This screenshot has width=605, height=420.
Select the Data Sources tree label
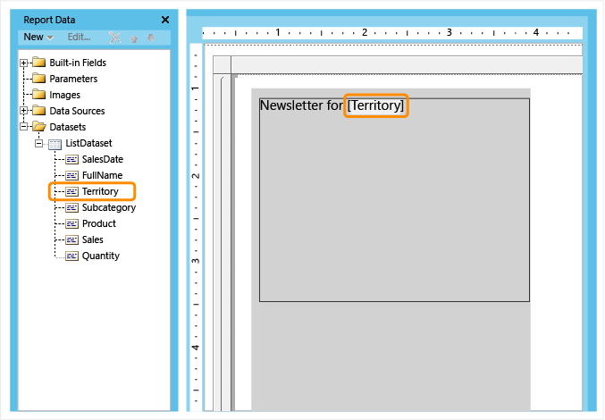pos(77,111)
